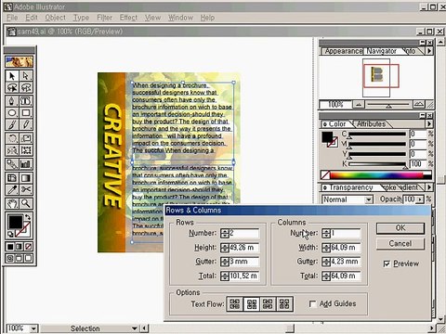This screenshot has height=334, width=446.
Task: Open the Navigator panel flyout menu
Action: point(429,50)
